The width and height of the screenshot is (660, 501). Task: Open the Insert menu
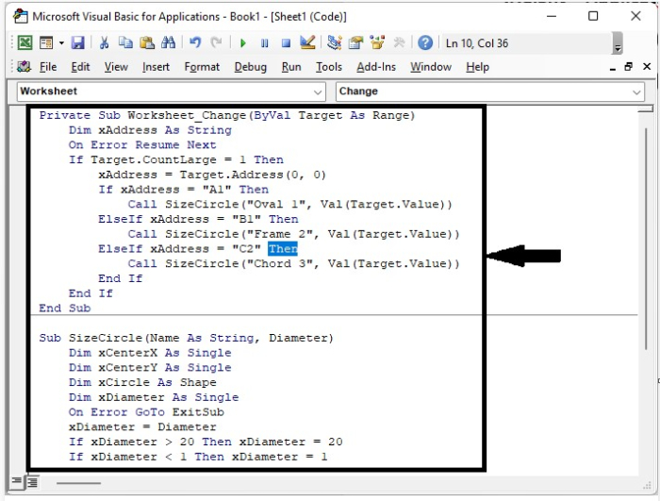(156, 67)
